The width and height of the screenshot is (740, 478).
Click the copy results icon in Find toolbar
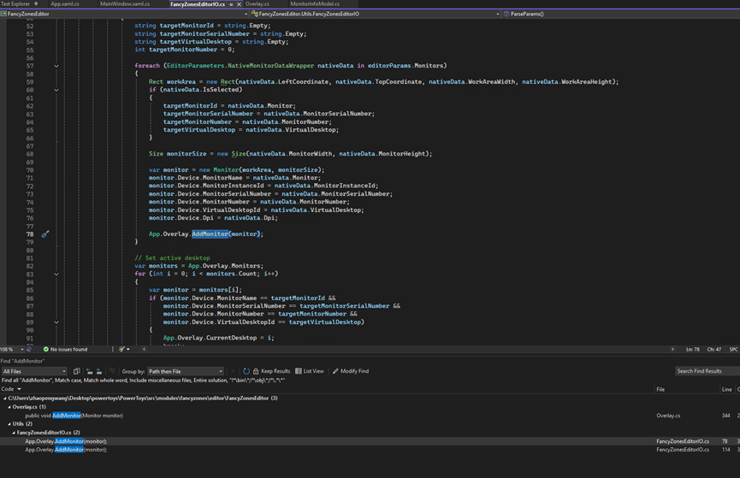pos(76,371)
